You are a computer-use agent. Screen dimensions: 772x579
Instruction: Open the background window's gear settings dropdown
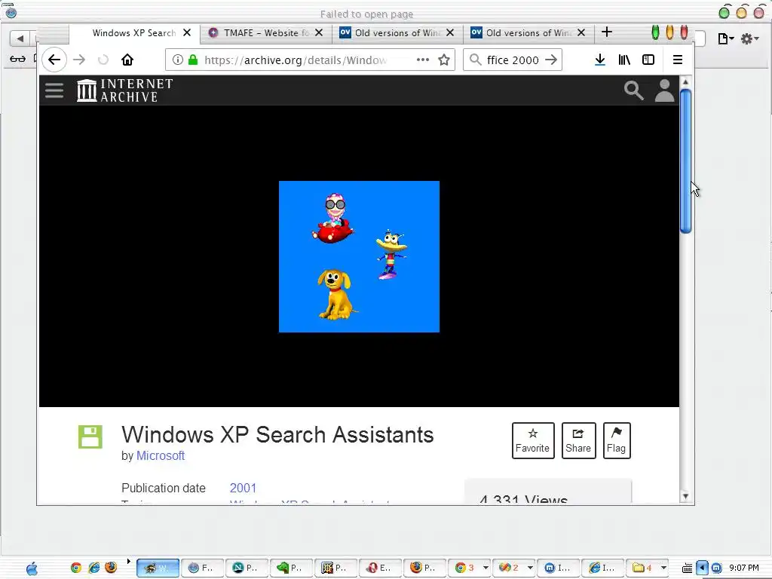coord(749,38)
